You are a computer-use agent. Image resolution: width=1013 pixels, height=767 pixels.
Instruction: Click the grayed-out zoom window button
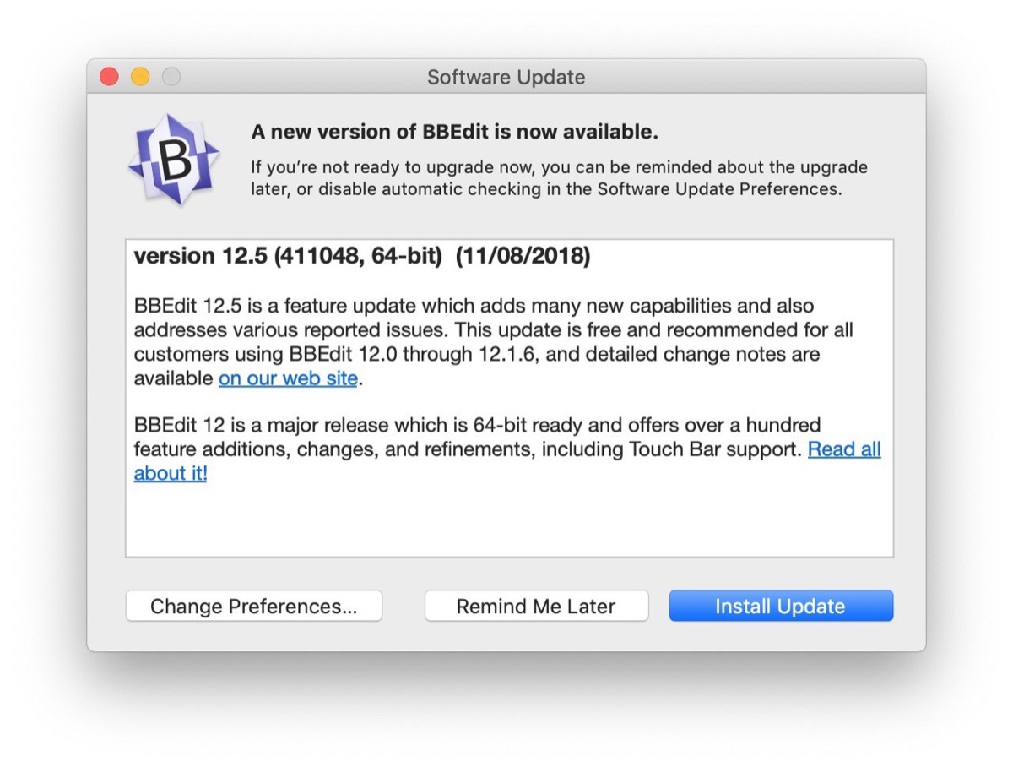(171, 77)
